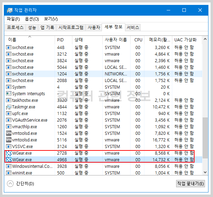Sort by the 이름 column header
The height and width of the screenshot is (197, 213).
coord(30,40)
